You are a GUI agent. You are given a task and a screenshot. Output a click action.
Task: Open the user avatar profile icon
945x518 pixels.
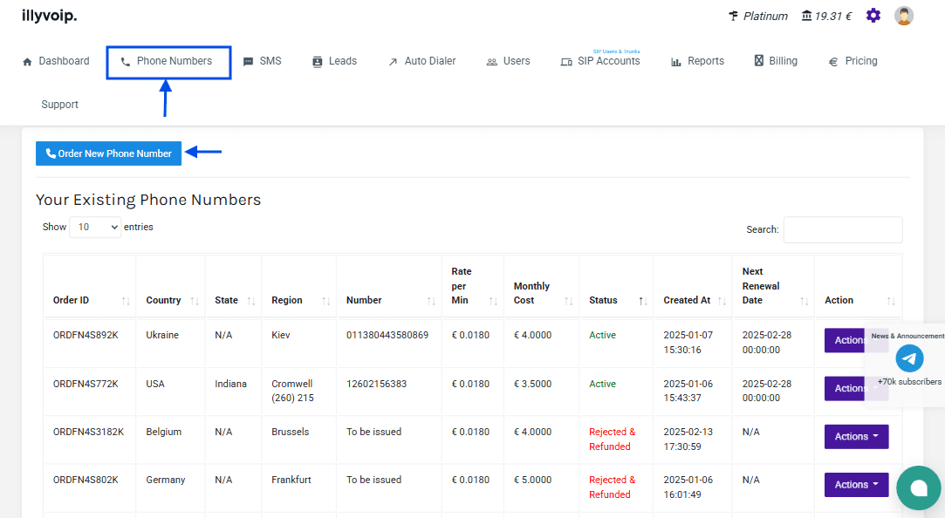click(904, 16)
